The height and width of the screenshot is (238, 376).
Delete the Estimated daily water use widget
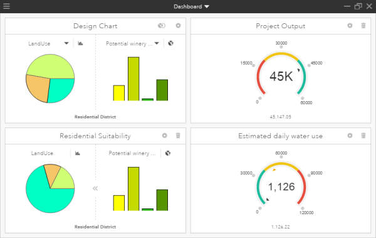click(x=363, y=136)
